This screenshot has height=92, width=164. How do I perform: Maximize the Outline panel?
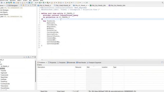[x=35, y=57]
